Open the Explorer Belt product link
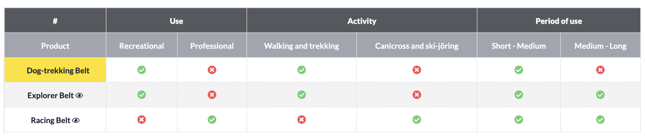Image resolution: width=645 pixels, height=137 pixels. (50, 95)
